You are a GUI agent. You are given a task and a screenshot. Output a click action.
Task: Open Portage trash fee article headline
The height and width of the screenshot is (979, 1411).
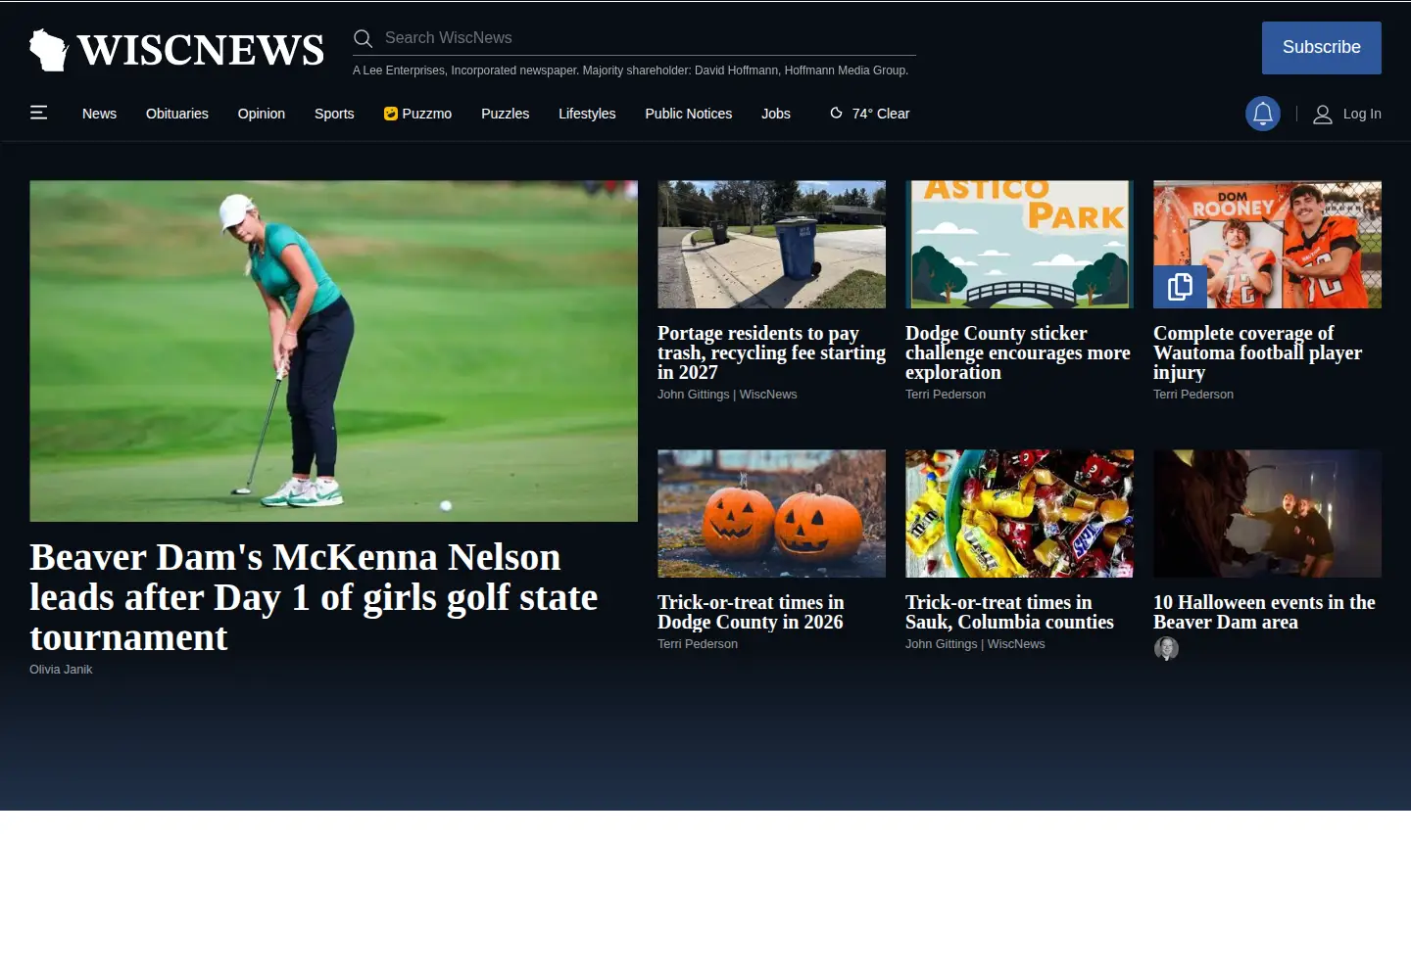(771, 352)
